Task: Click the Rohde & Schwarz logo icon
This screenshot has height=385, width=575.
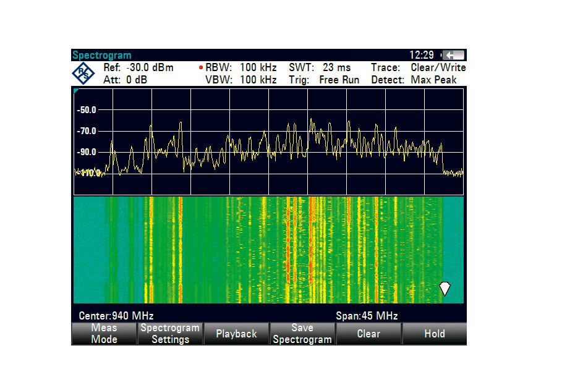Action: point(83,74)
